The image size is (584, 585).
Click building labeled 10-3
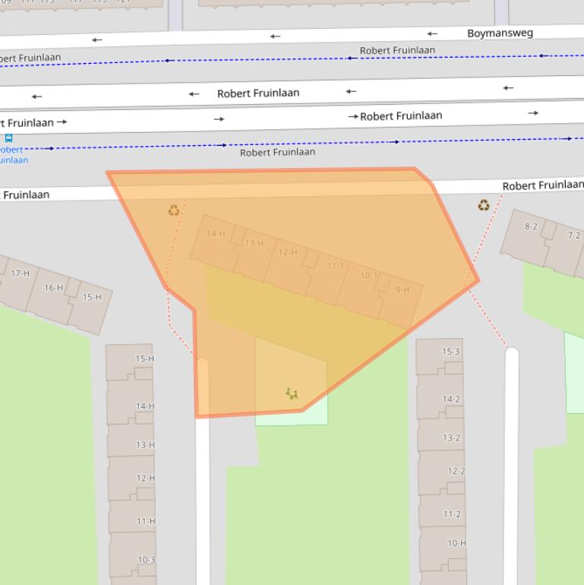tap(144, 560)
